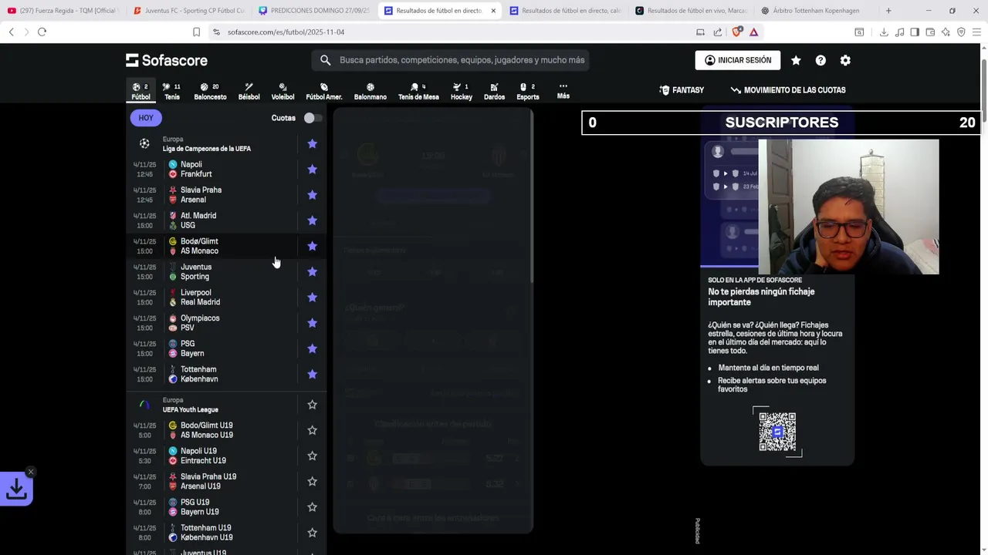This screenshot has height=555, width=988.
Task: Open the Brave VPN shield icon
Action: [x=961, y=32]
